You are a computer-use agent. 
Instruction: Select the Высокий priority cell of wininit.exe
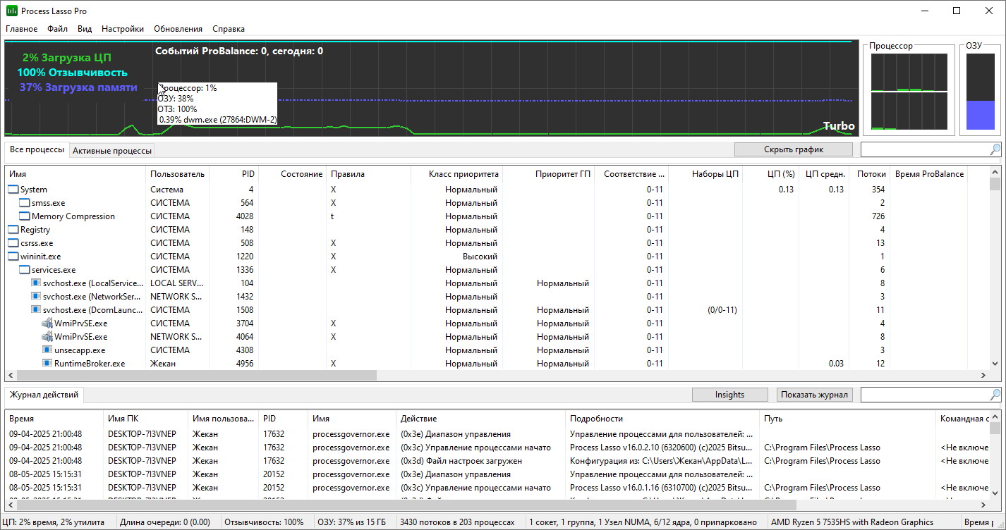click(x=480, y=257)
